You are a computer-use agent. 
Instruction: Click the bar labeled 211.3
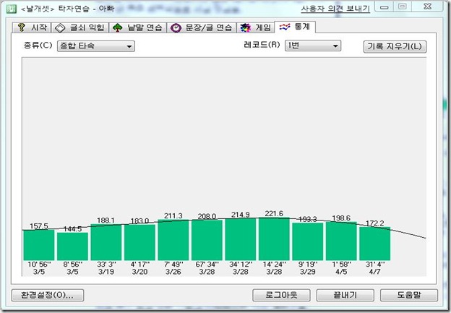[x=173, y=240]
